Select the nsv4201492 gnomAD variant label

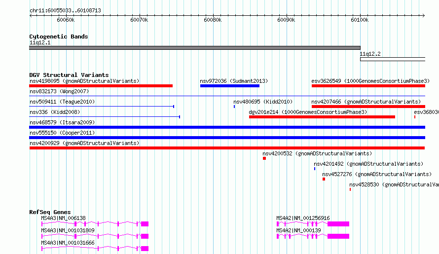pyautogui.click(x=368, y=164)
